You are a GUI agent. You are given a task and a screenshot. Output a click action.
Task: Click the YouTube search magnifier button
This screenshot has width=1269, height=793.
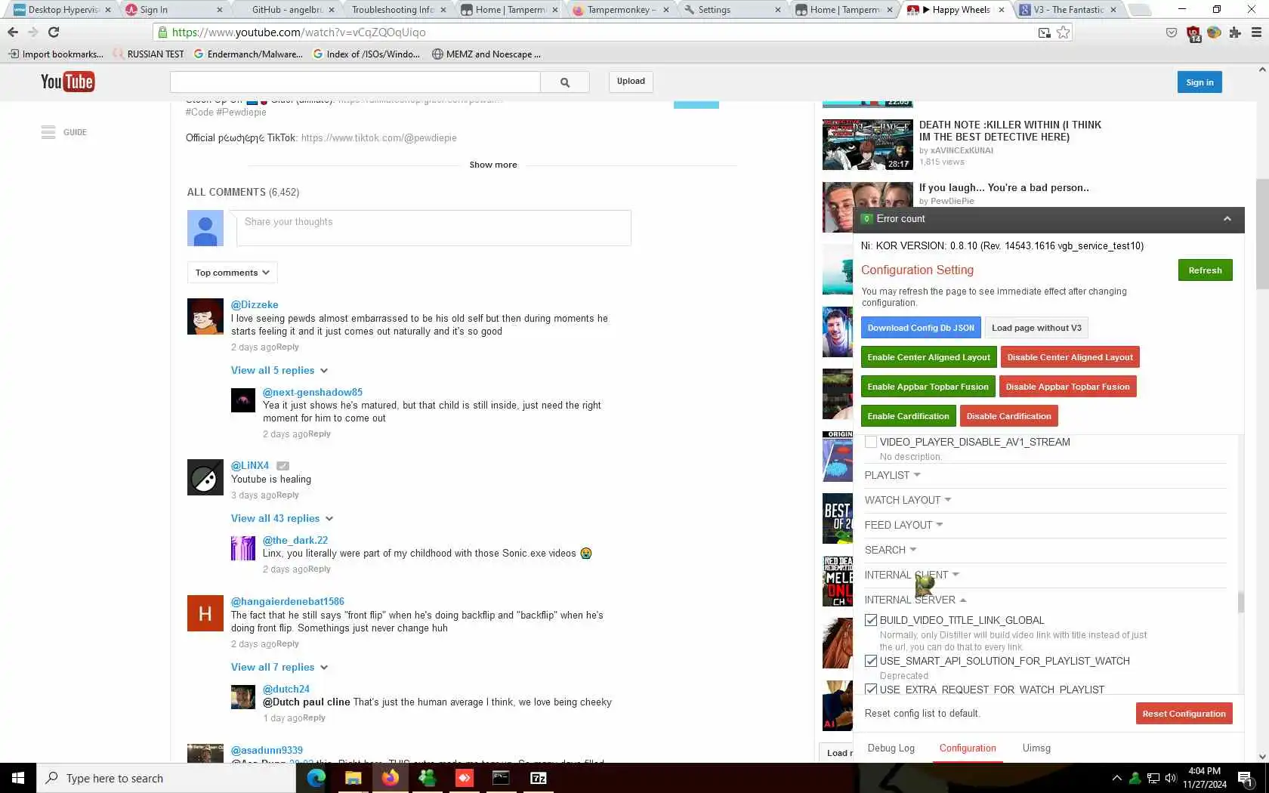(565, 82)
